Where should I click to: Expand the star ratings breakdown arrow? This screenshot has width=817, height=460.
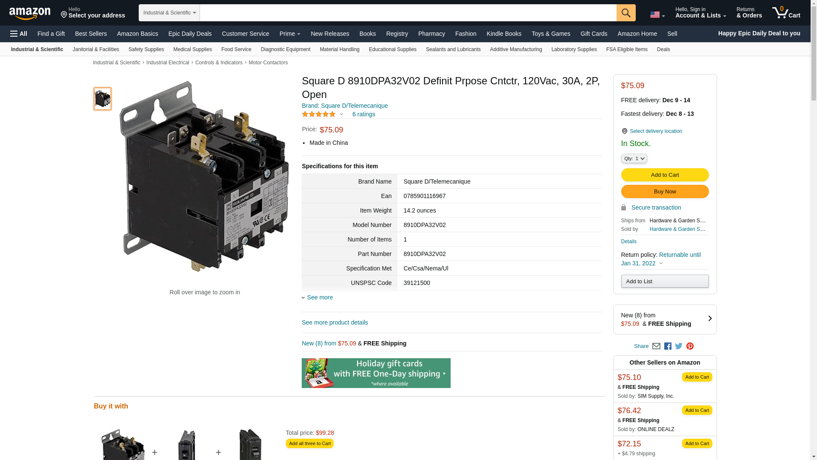tap(341, 114)
